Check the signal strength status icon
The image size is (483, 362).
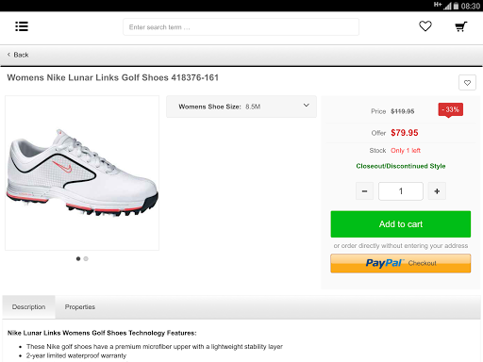447,6
